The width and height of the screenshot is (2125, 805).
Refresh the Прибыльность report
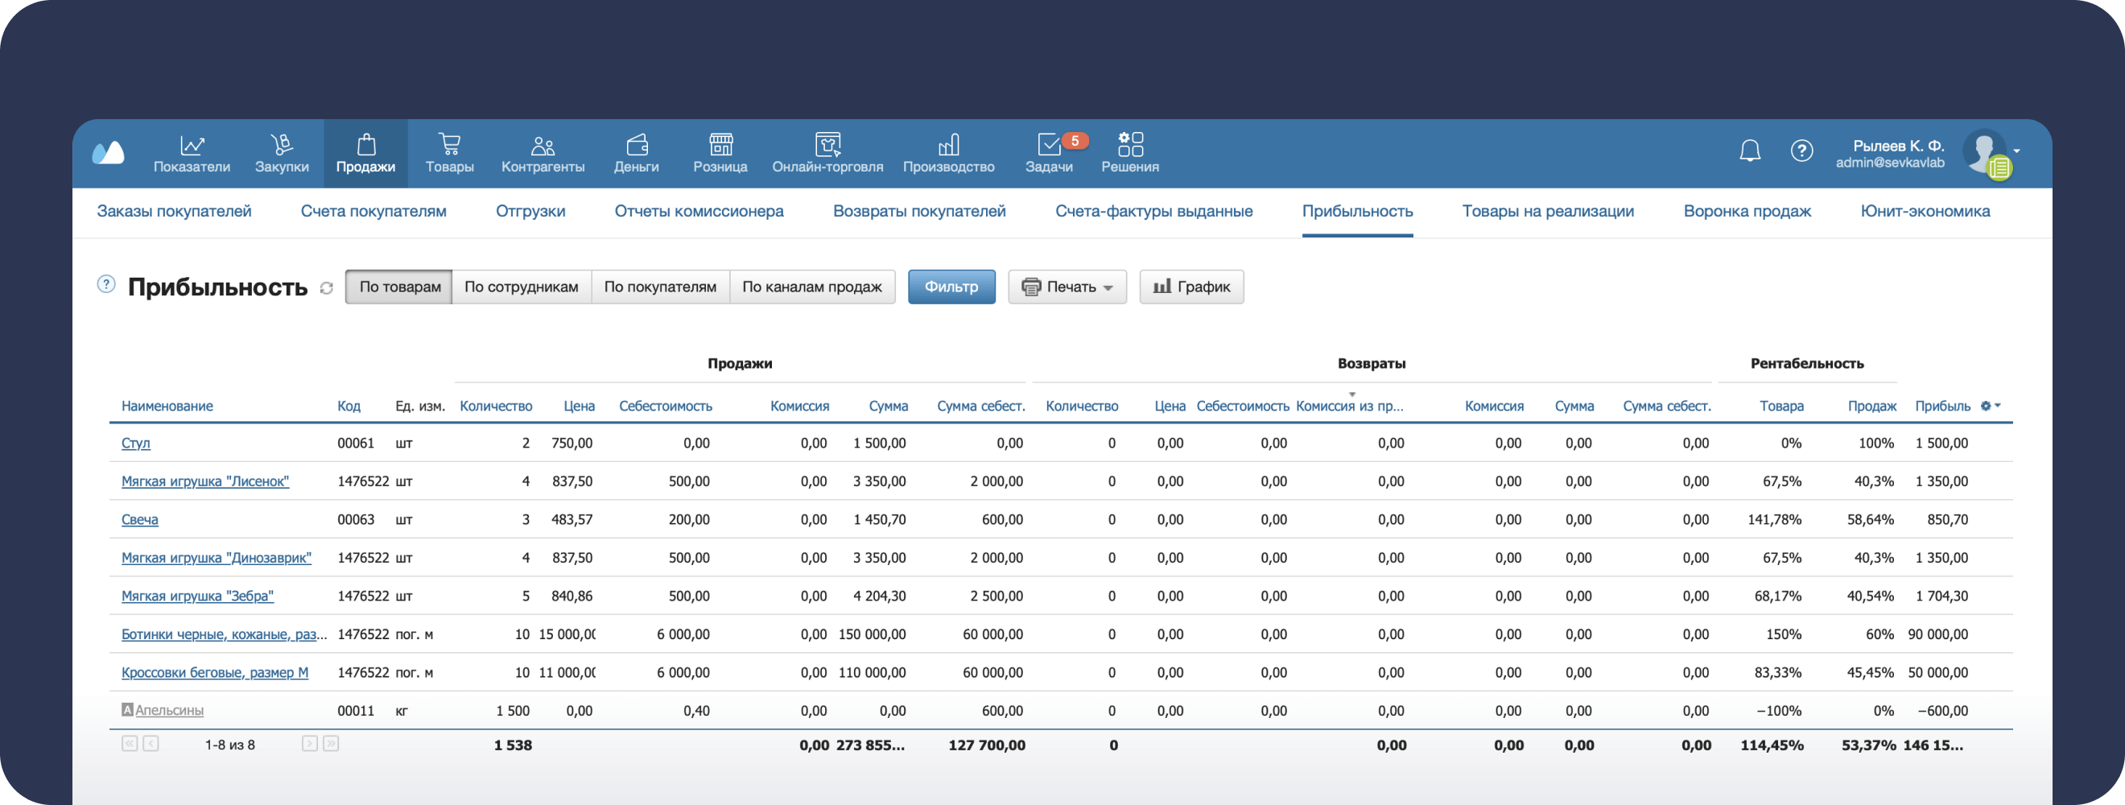(x=327, y=288)
